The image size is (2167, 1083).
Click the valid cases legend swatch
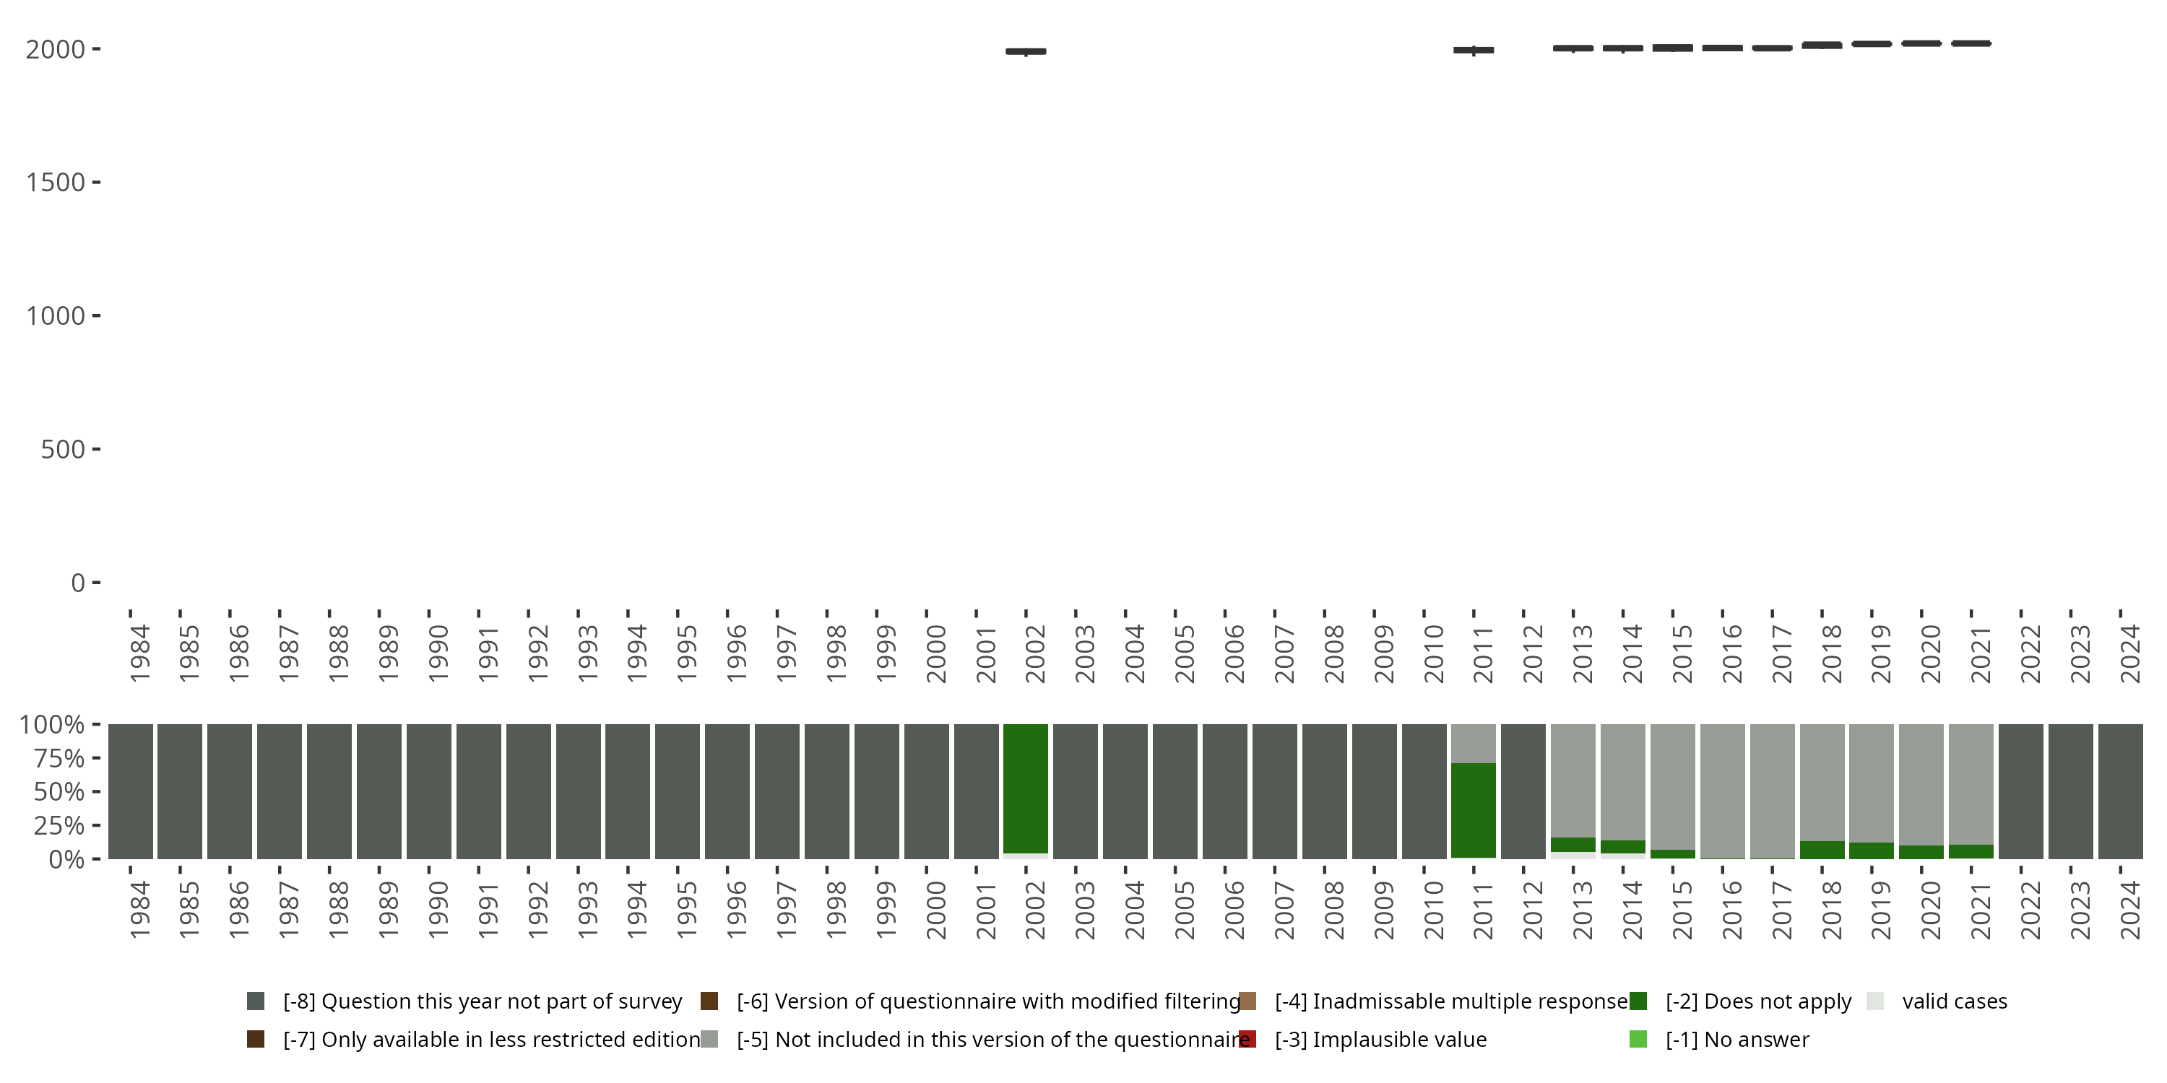click(x=1874, y=1001)
